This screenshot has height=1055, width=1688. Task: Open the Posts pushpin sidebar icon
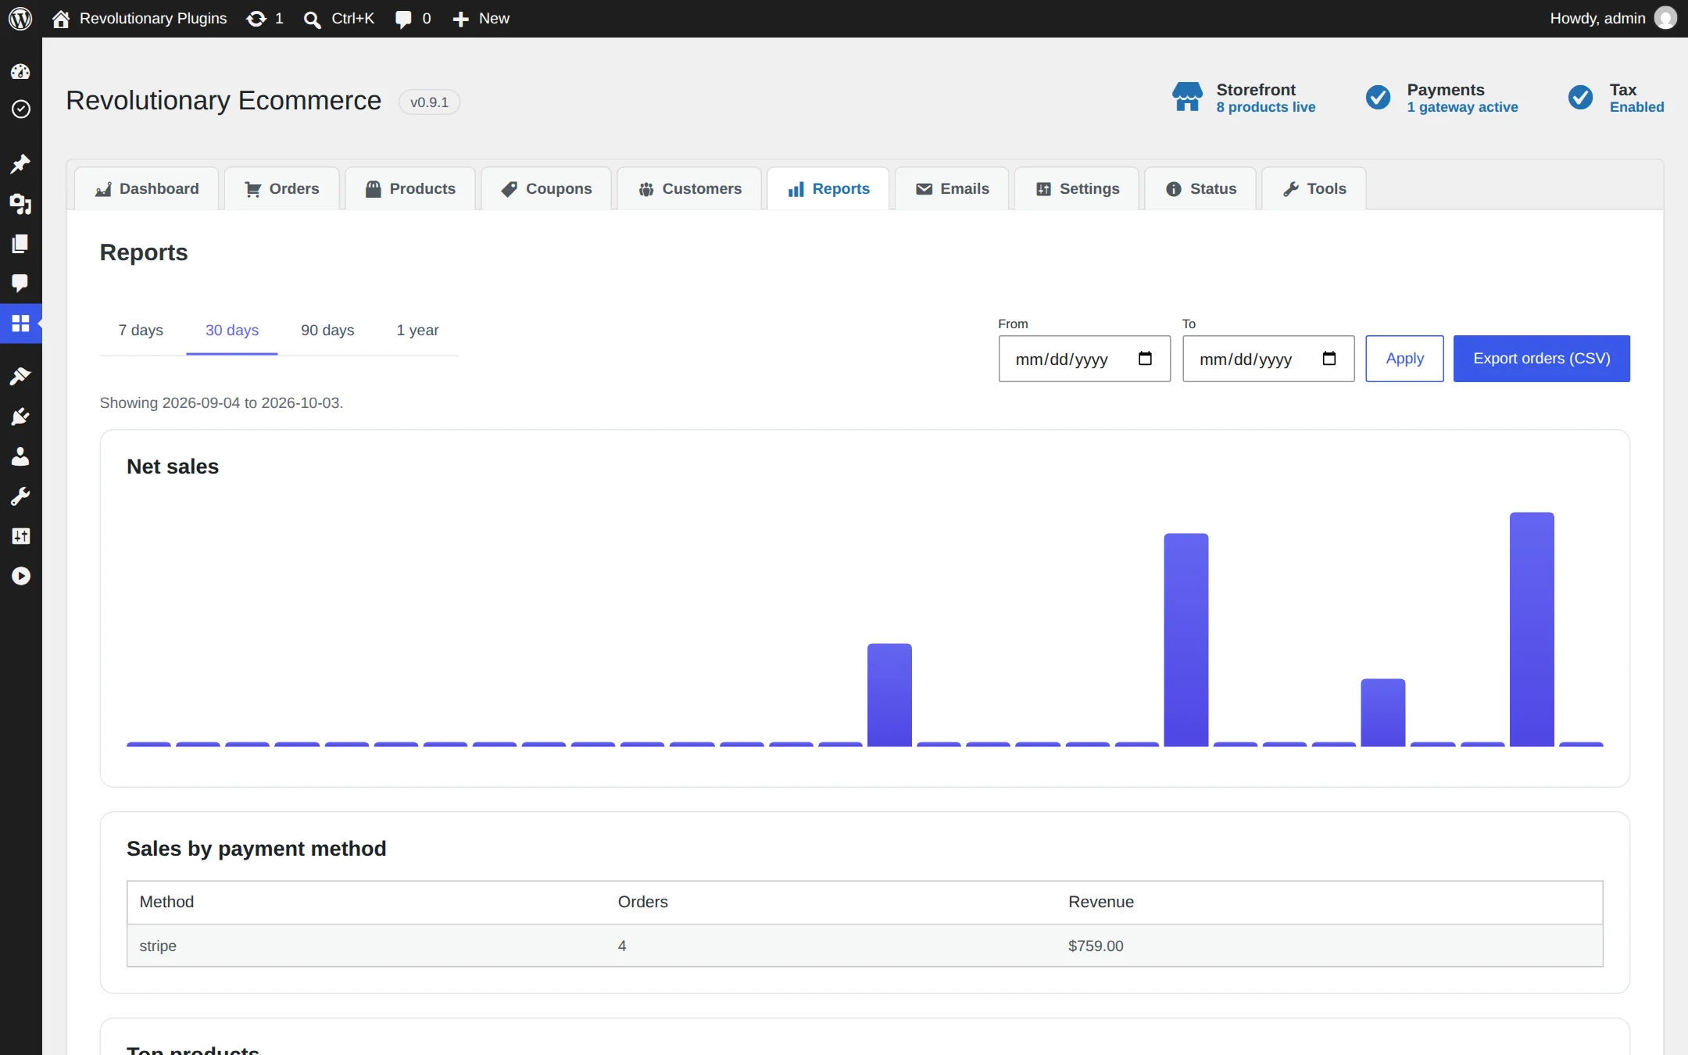[20, 163]
